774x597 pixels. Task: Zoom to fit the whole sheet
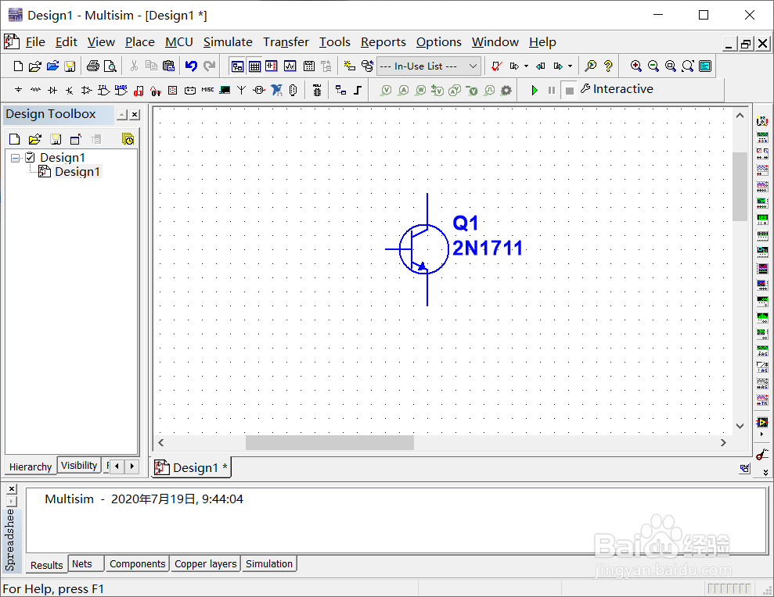tap(688, 66)
